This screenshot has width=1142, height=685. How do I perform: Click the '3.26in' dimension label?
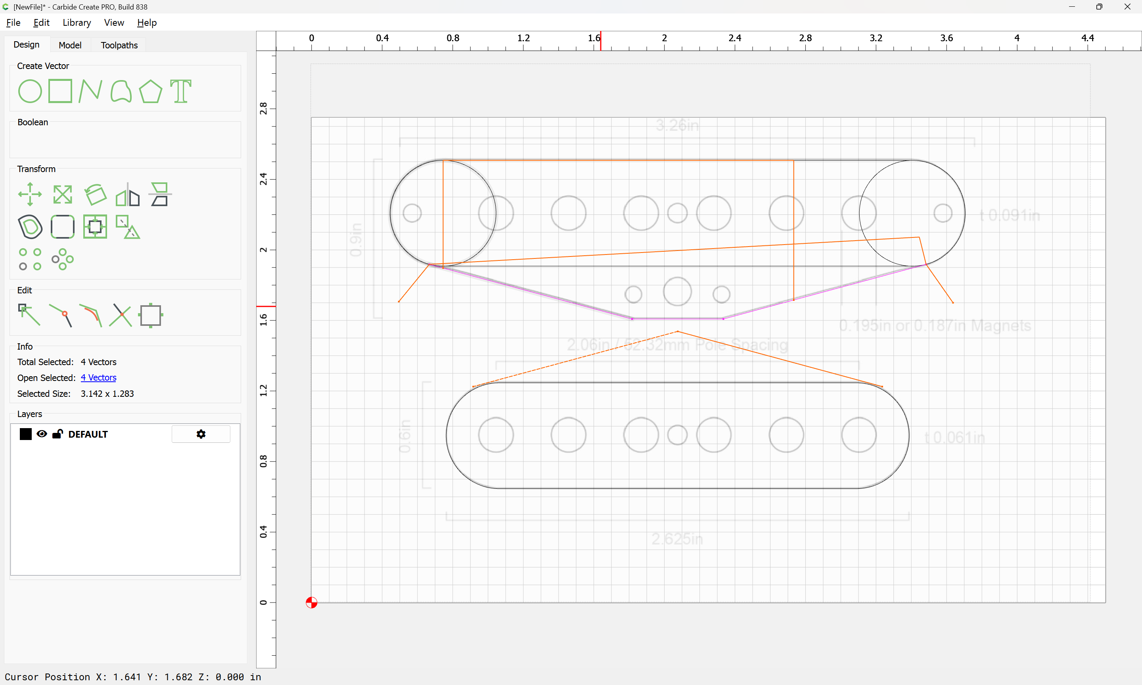point(677,125)
